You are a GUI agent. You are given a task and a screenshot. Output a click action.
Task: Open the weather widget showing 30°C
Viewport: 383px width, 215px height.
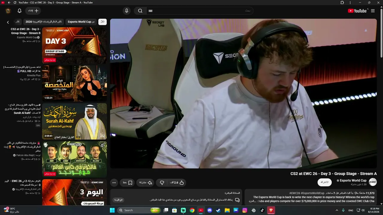(x=12, y=210)
